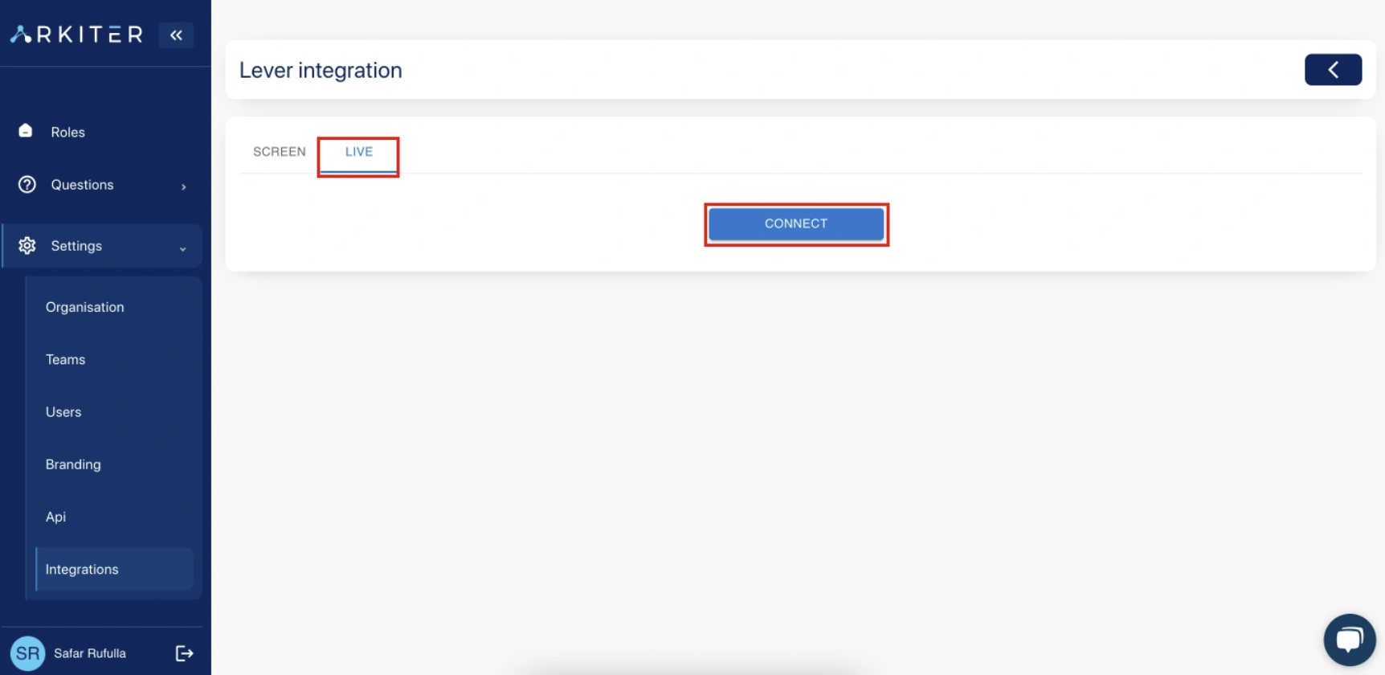The image size is (1385, 675).
Task: Click the Questions help circle icon
Action: tap(27, 185)
